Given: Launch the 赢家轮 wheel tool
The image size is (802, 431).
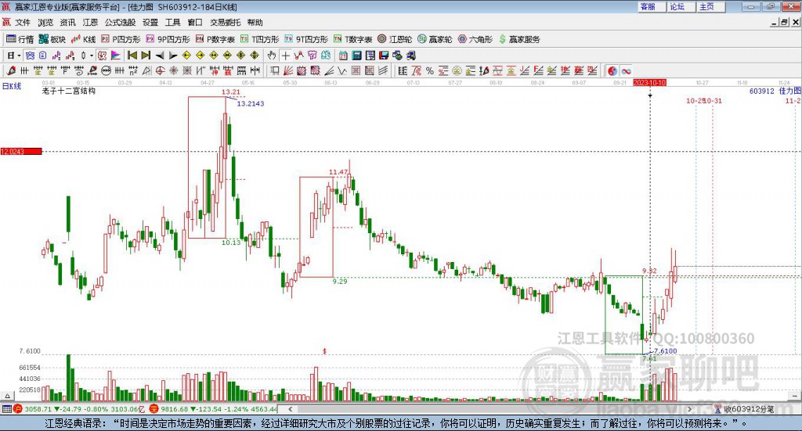Looking at the screenshot, I should [435, 39].
